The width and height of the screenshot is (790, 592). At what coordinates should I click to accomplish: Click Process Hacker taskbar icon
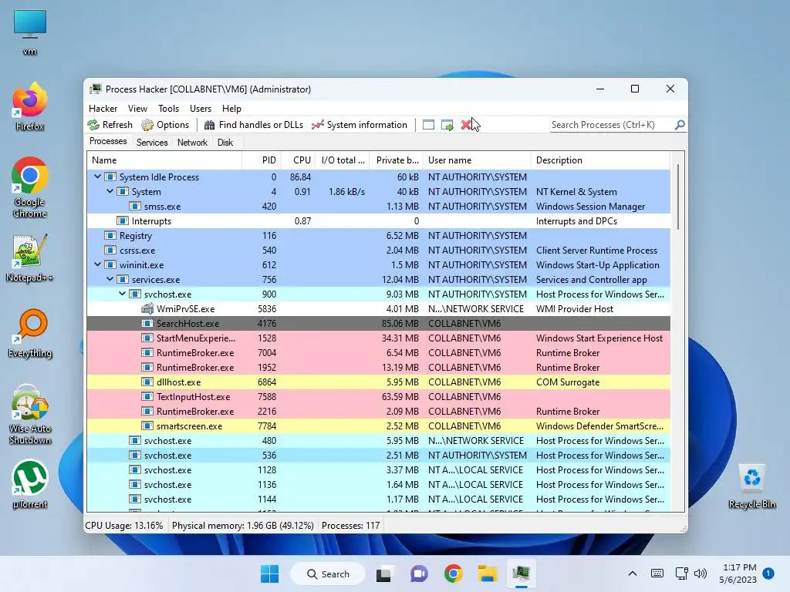pos(521,573)
